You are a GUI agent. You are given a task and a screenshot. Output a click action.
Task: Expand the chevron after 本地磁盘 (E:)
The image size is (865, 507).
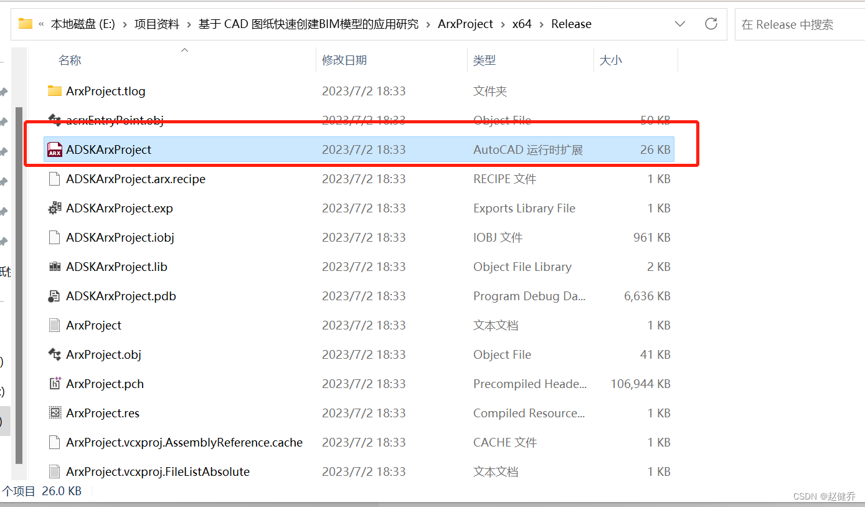125,24
